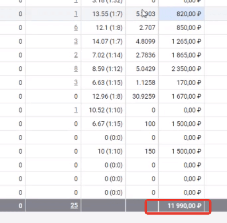
Task: Select the 170,00 ₽ cell
Action: (x=181, y=82)
